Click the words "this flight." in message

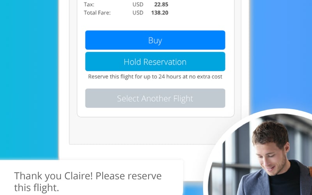tap(37, 188)
